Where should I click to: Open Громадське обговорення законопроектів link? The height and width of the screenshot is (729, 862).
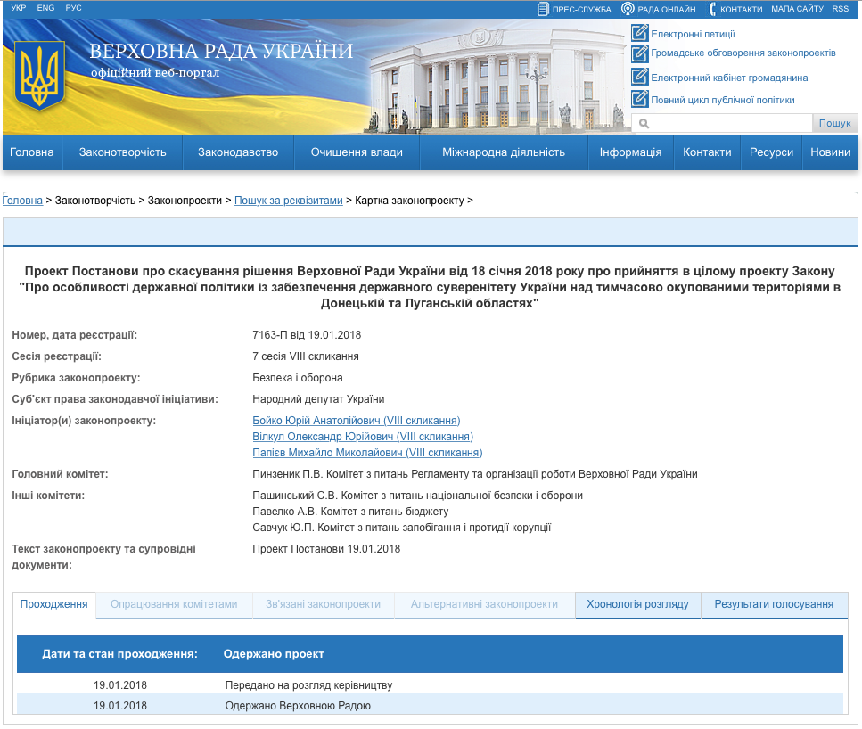[x=743, y=53]
